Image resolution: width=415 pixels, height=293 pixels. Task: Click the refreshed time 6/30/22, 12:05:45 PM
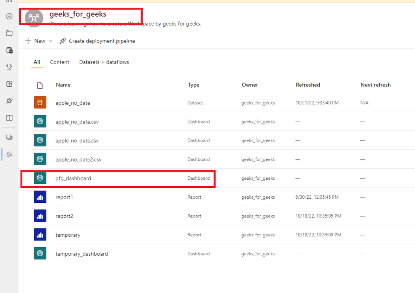tap(317, 197)
